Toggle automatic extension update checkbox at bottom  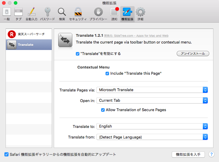pos(6,154)
